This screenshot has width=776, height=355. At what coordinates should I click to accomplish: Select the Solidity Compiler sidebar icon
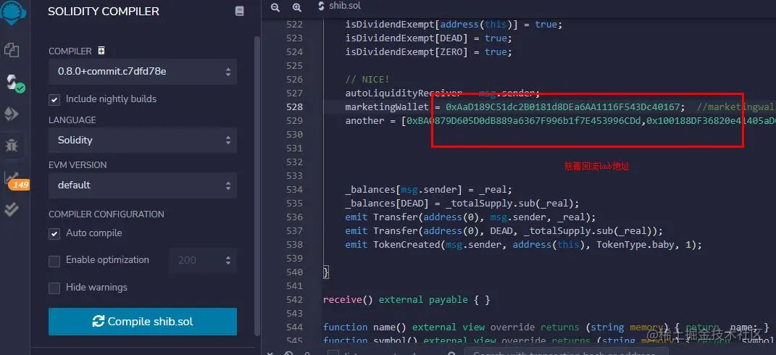[13, 83]
